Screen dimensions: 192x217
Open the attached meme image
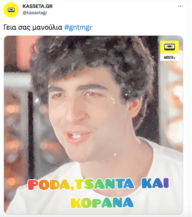93,125
